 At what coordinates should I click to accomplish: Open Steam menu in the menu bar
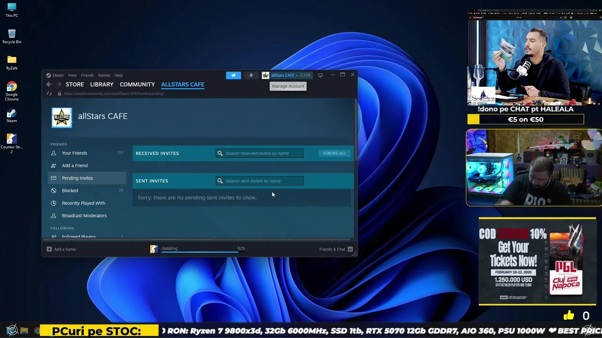tap(58, 75)
